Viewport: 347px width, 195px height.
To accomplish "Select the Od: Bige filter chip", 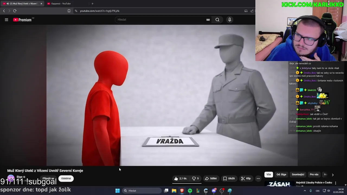I will tap(281, 174).
